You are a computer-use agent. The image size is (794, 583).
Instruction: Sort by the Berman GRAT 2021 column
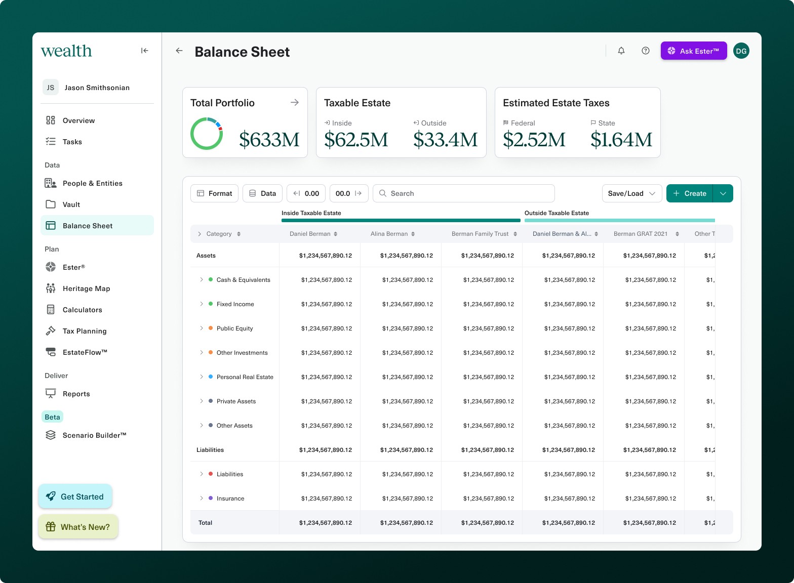677,234
